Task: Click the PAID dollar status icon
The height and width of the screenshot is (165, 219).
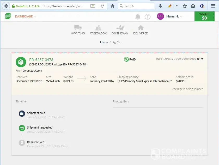Action: [126, 59]
